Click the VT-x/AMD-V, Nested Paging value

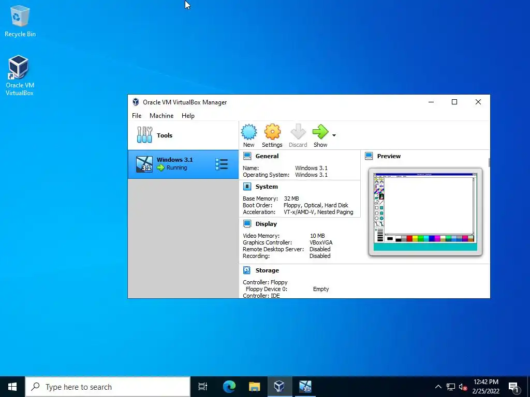click(x=318, y=212)
